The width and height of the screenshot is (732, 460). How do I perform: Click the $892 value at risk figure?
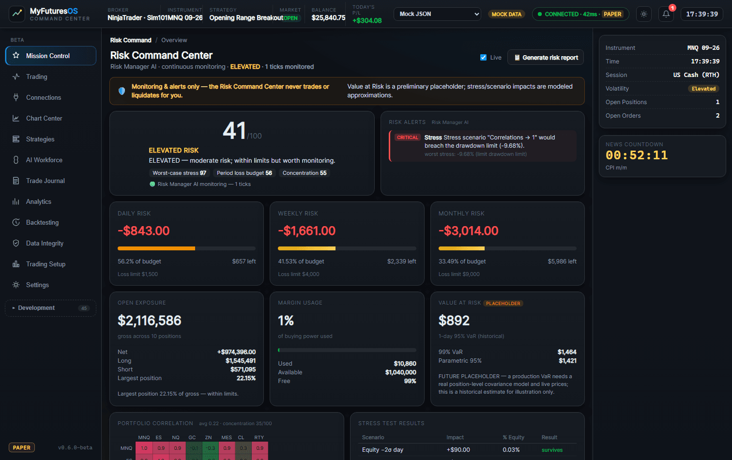[454, 321]
